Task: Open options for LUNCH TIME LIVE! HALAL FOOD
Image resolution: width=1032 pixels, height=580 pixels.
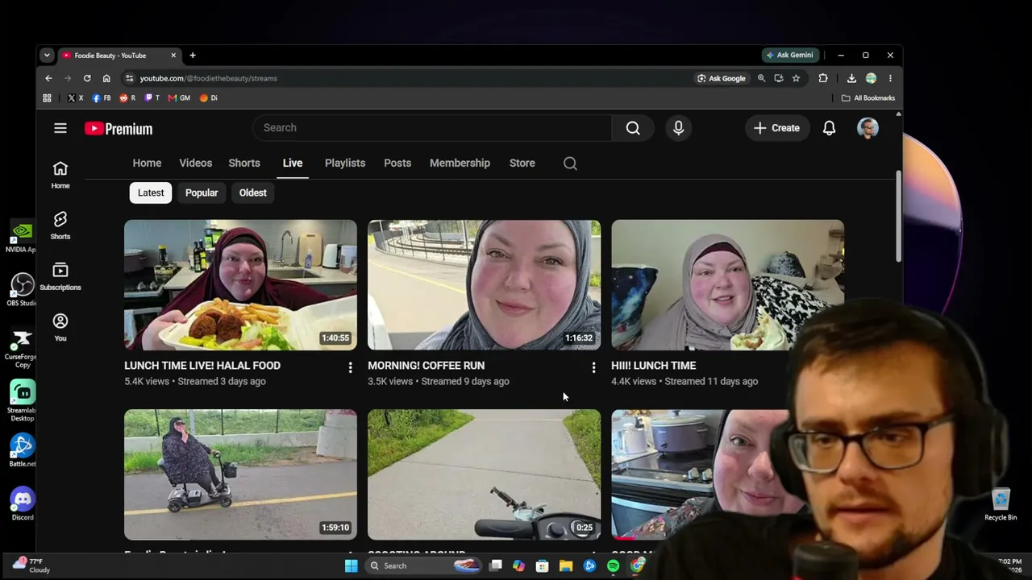Action: click(x=350, y=367)
